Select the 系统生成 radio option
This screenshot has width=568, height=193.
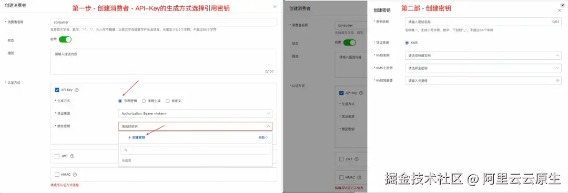pos(144,101)
